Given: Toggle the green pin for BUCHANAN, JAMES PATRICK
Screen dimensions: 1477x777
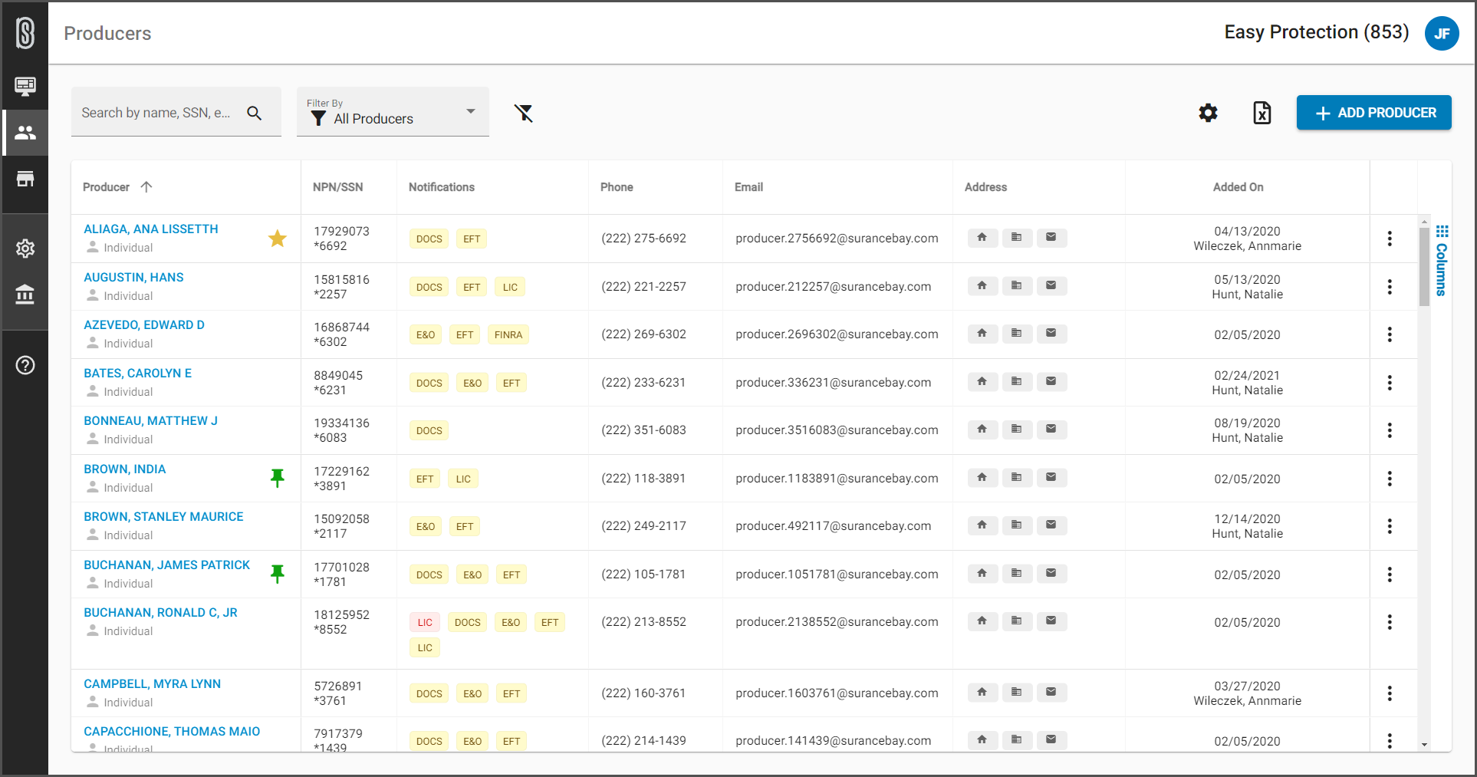Looking at the screenshot, I should point(278,575).
